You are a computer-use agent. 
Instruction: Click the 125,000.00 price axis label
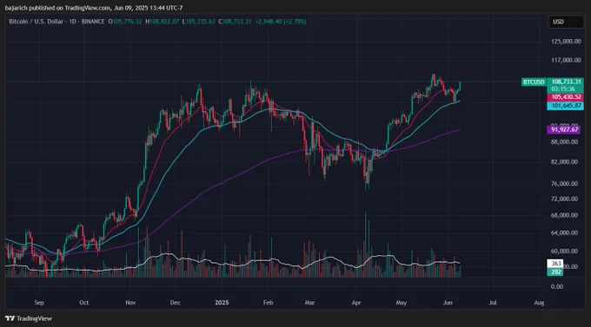(x=566, y=42)
